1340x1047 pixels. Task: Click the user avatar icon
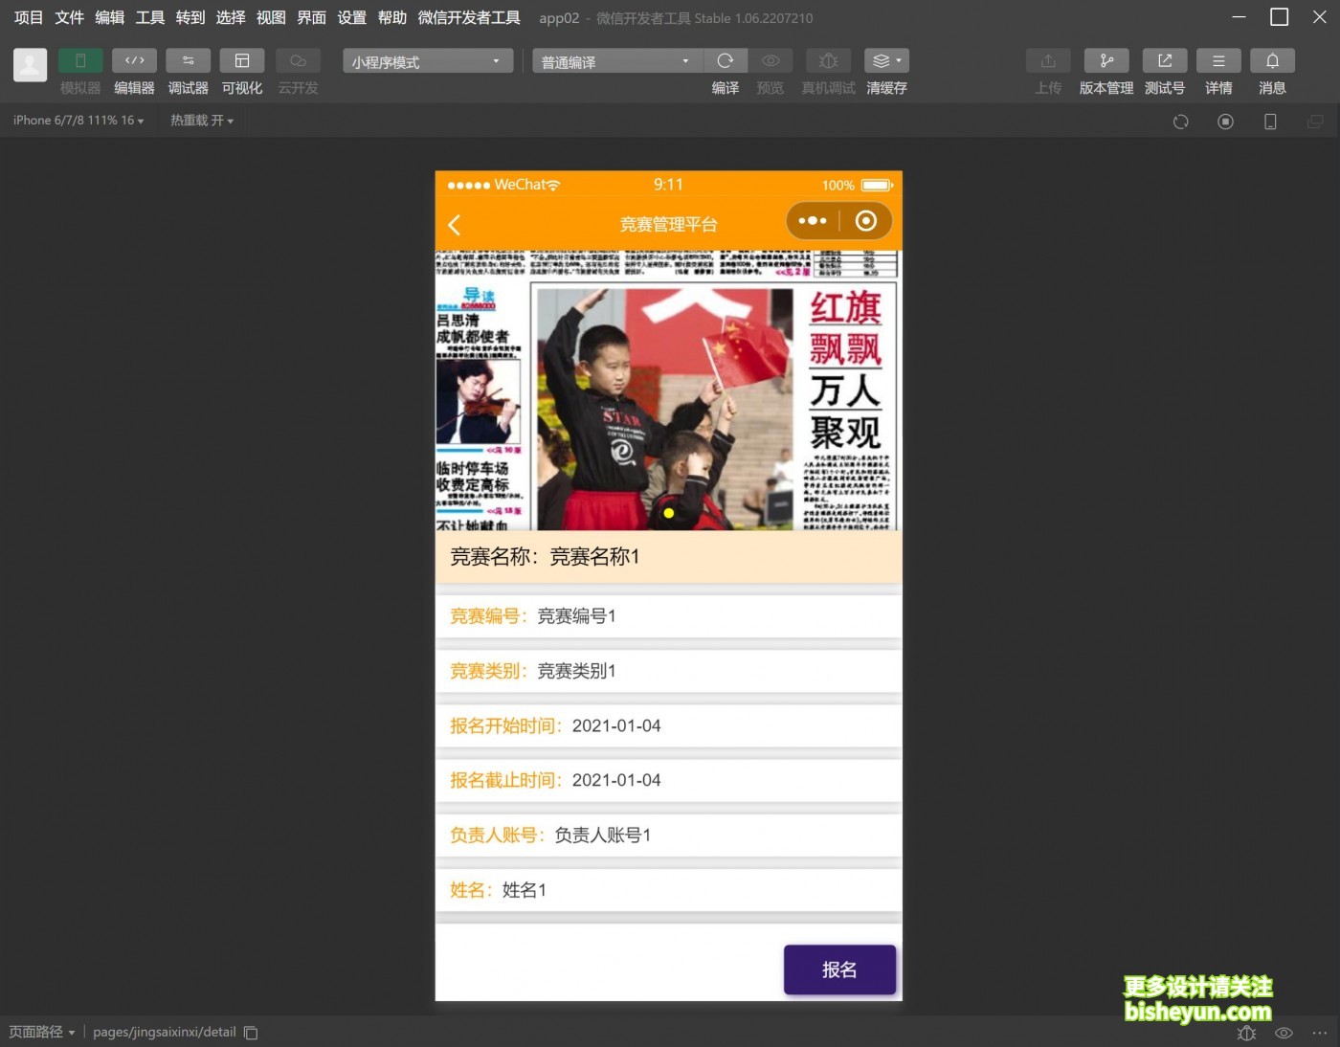coord(30,65)
